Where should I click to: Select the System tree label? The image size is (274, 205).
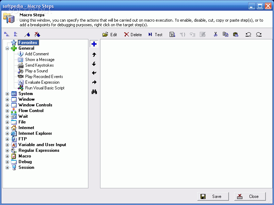(26, 94)
